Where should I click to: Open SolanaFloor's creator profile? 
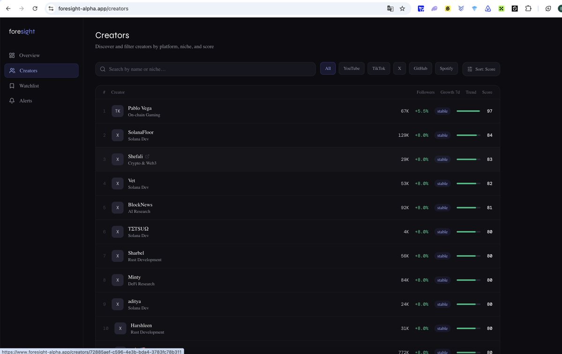298,135
